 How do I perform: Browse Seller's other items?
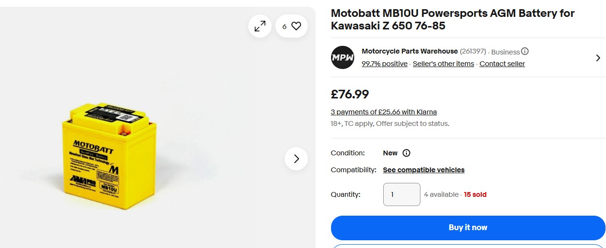coord(443,64)
